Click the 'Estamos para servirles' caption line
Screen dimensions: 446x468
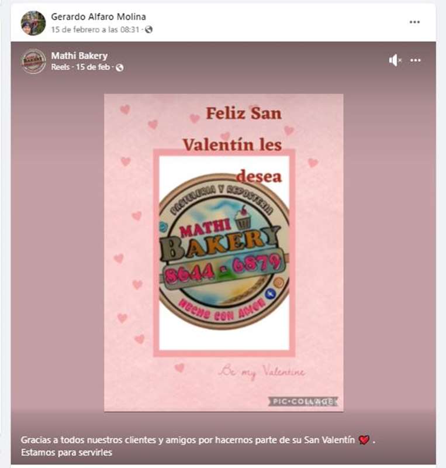tap(66, 452)
